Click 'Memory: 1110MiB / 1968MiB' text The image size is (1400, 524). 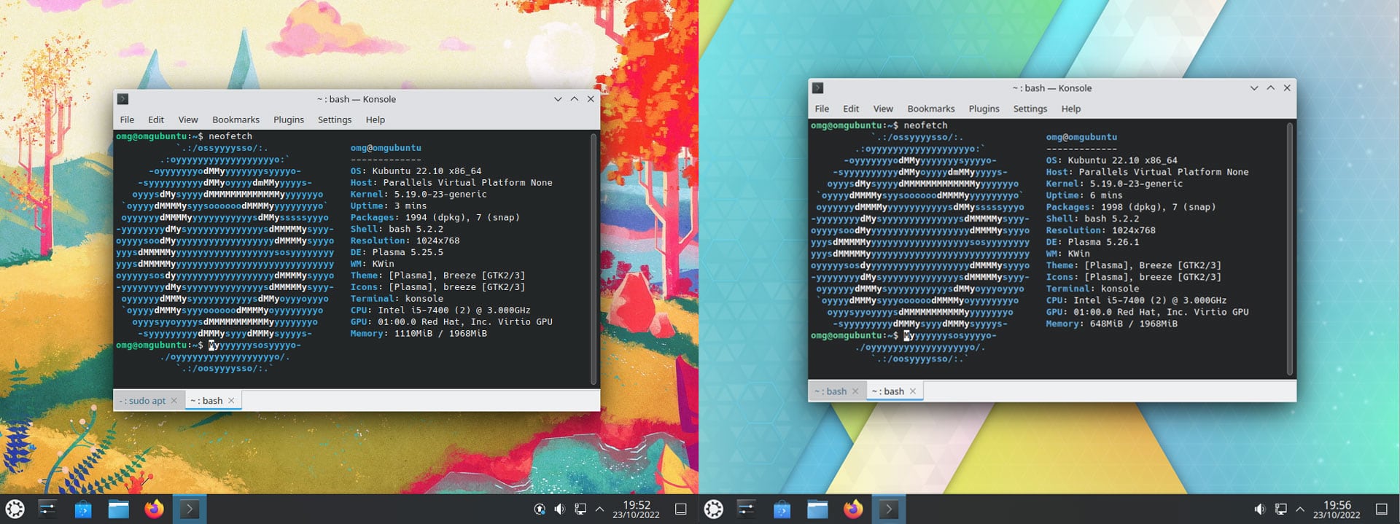pos(419,333)
